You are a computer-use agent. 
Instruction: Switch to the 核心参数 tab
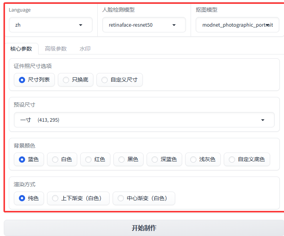[x=21, y=49]
